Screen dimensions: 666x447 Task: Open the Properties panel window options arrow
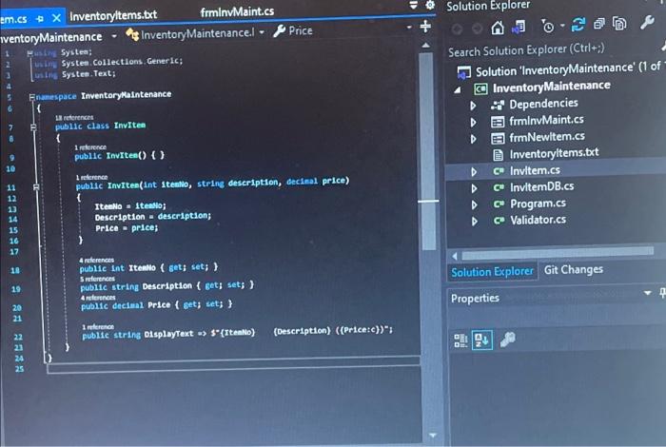(647, 293)
